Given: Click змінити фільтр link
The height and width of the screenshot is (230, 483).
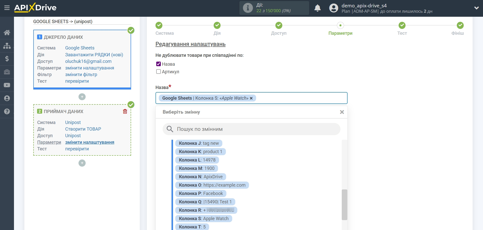Looking at the screenshot, I should (x=81, y=75).
